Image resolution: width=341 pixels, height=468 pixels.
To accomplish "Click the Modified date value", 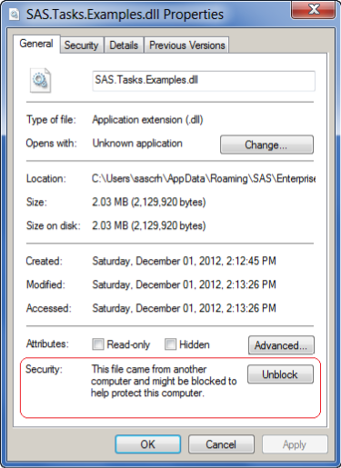I will [184, 284].
